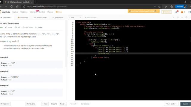Screen dimensions: 191x107
Task: Click the streak flame icon
Action: click(x=182, y=12)
